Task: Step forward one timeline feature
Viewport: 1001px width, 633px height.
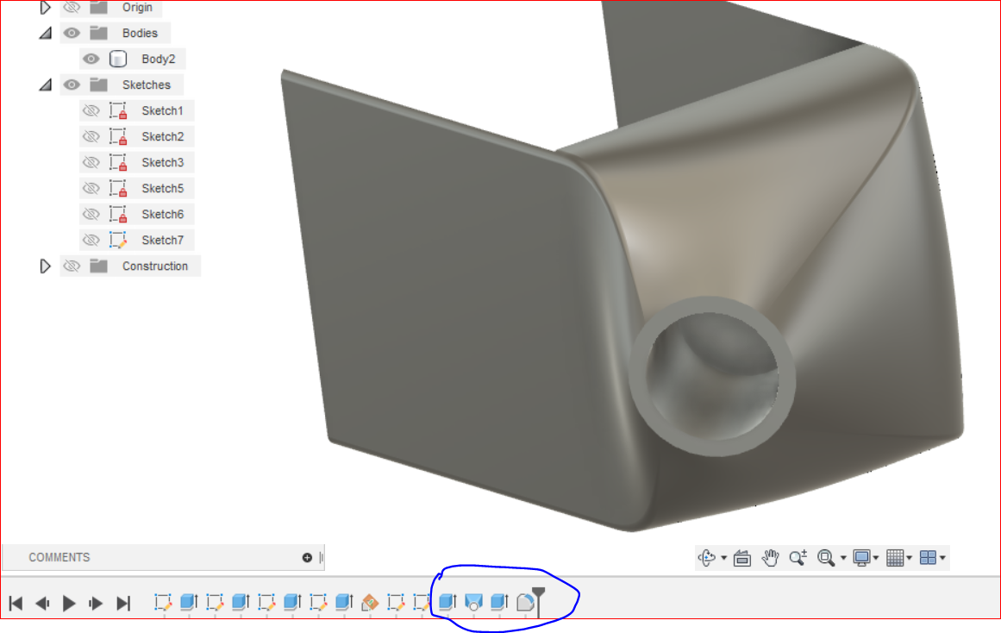Action: [x=96, y=603]
